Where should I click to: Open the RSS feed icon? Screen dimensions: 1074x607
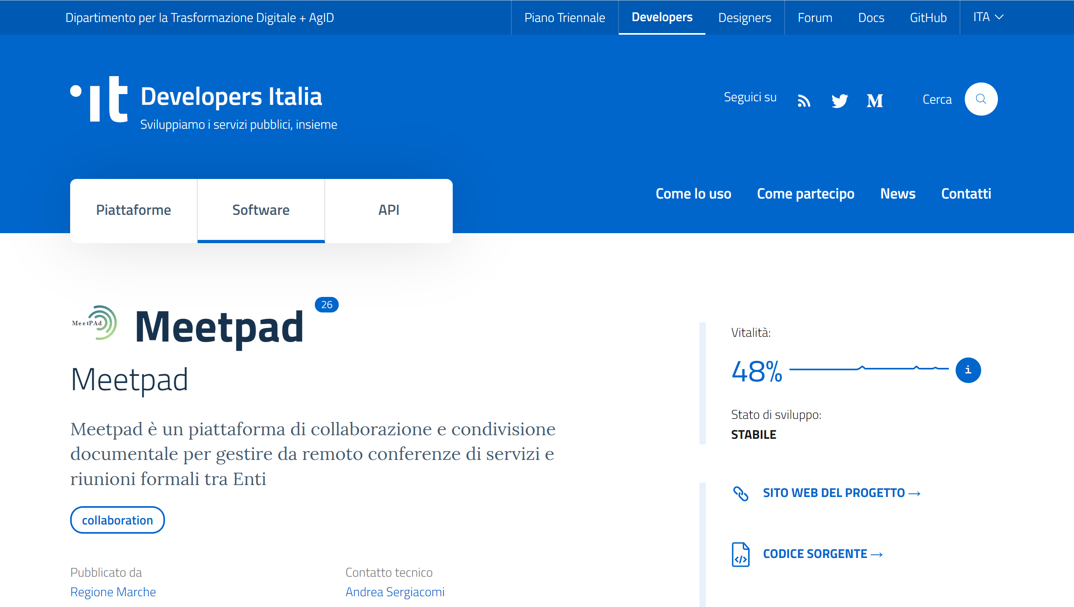click(804, 100)
